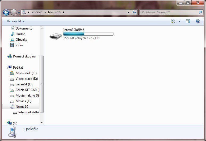Click the portable device icon in details pane
The image size is (206, 141).
pyautogui.click(x=12, y=132)
